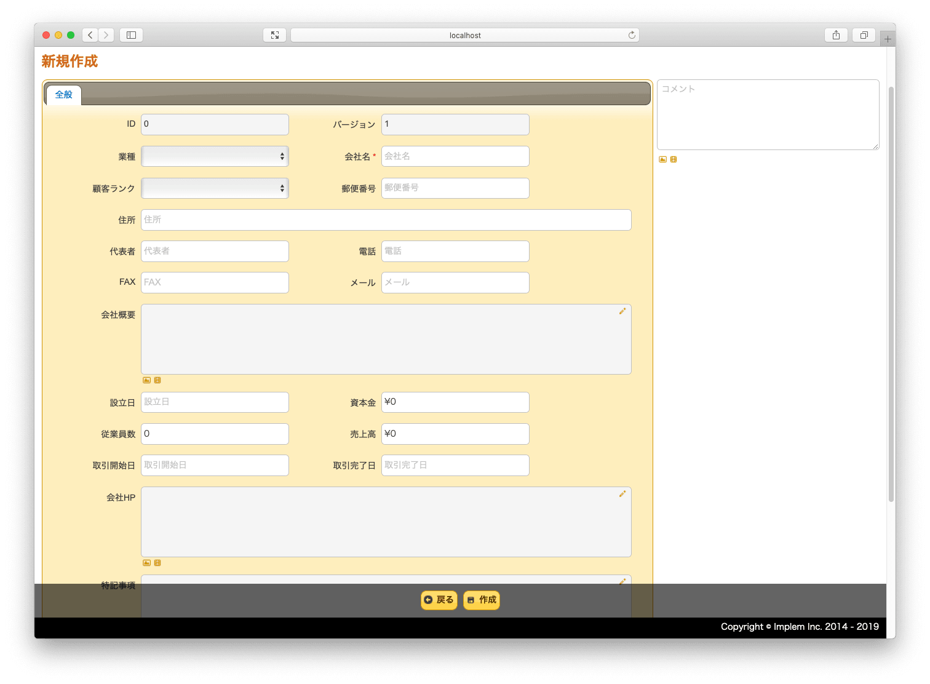Click into the メール input field

tap(455, 282)
